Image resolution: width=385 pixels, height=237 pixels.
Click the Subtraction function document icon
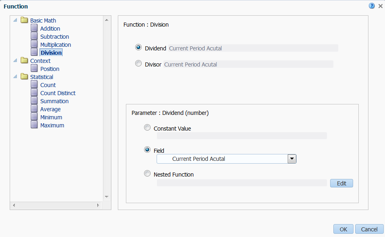34,36
